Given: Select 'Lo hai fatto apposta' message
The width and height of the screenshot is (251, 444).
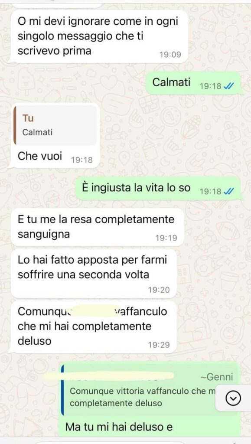Looking at the screenshot, I should pos(94,274).
